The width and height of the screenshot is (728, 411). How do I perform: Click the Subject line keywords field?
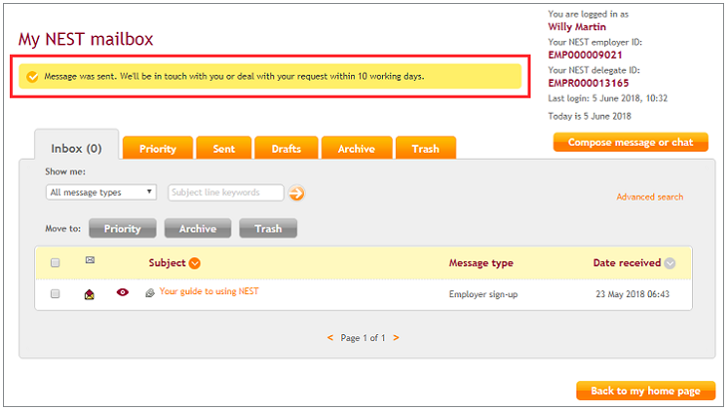pos(225,193)
